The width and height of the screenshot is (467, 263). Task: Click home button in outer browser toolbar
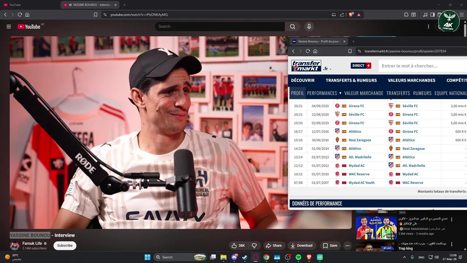pos(27,15)
